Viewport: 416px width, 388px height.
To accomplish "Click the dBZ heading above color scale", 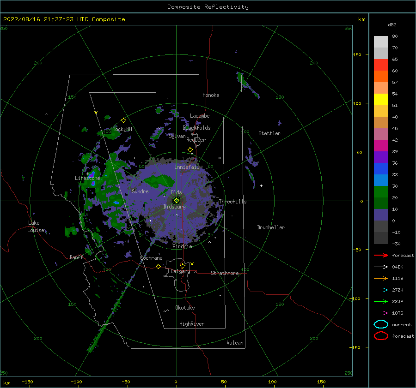I will [392, 24].
